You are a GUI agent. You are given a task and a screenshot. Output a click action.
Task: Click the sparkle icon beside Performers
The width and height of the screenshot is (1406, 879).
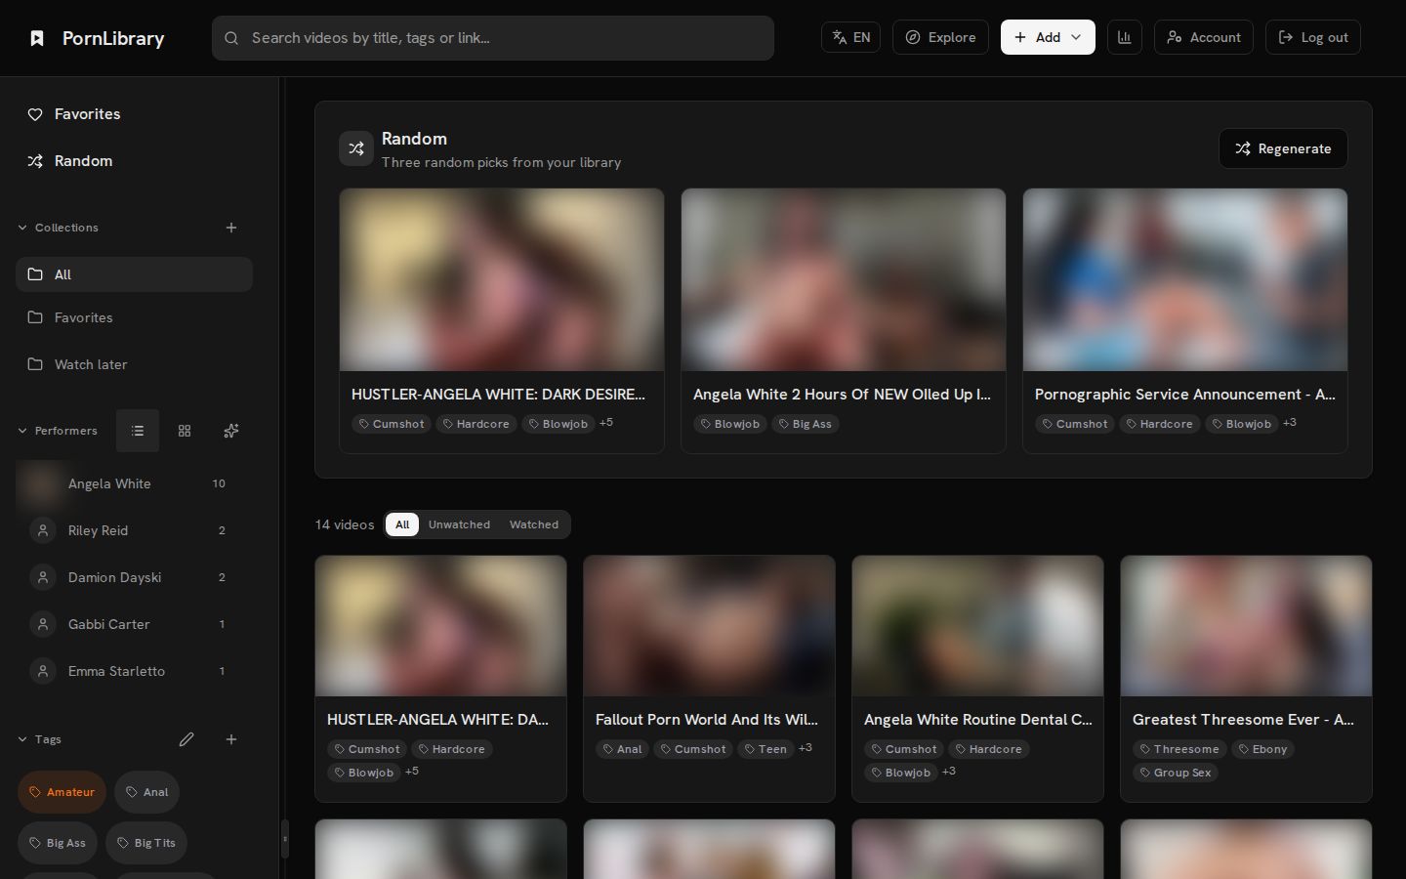[231, 431]
